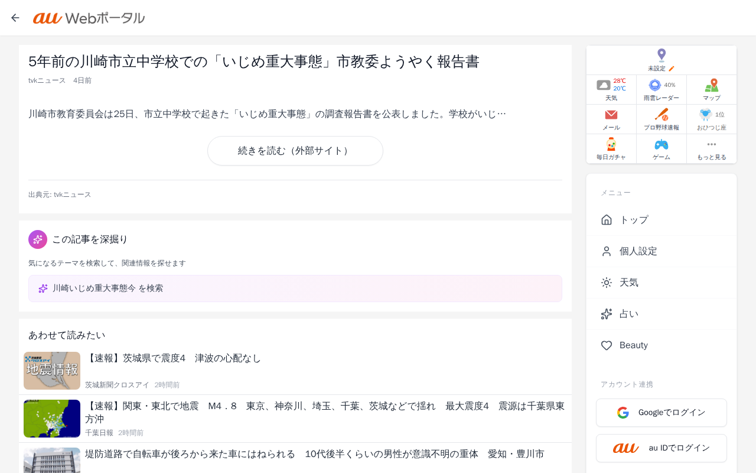Click the au IDでログイン button
The image size is (756, 473).
(x=661, y=448)
